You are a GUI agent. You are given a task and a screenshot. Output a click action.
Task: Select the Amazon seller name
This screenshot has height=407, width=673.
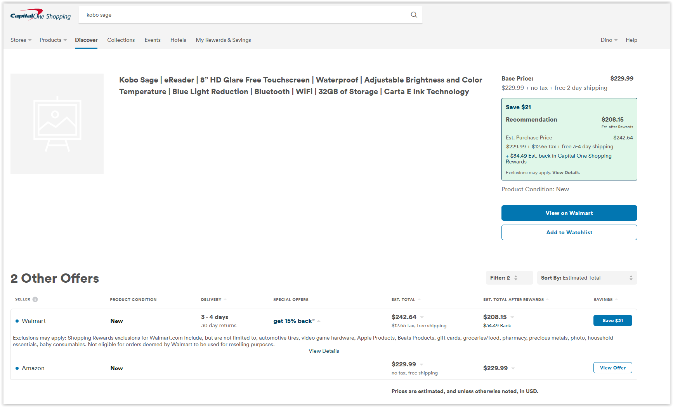click(33, 368)
